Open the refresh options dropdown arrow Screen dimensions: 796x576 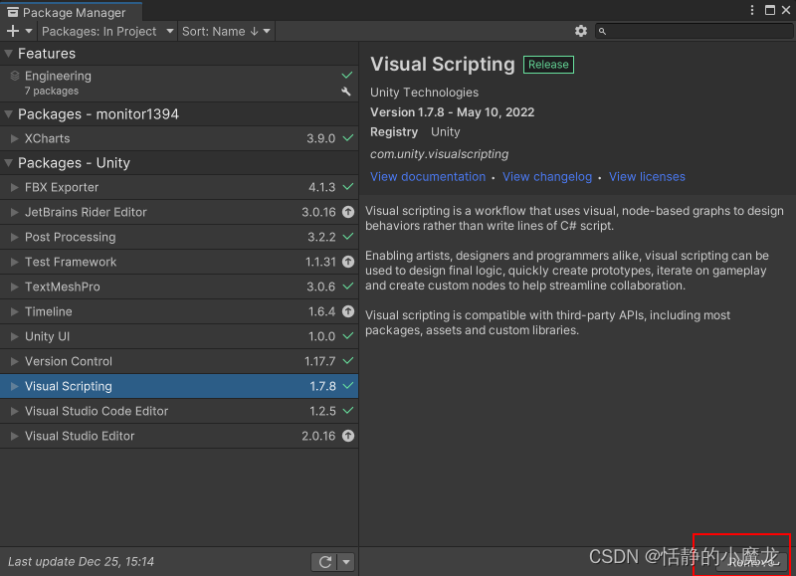click(x=346, y=562)
